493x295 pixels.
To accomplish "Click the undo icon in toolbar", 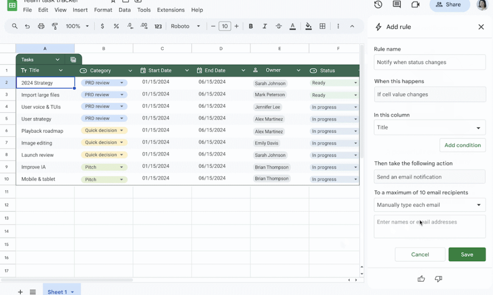I will (x=28, y=27).
